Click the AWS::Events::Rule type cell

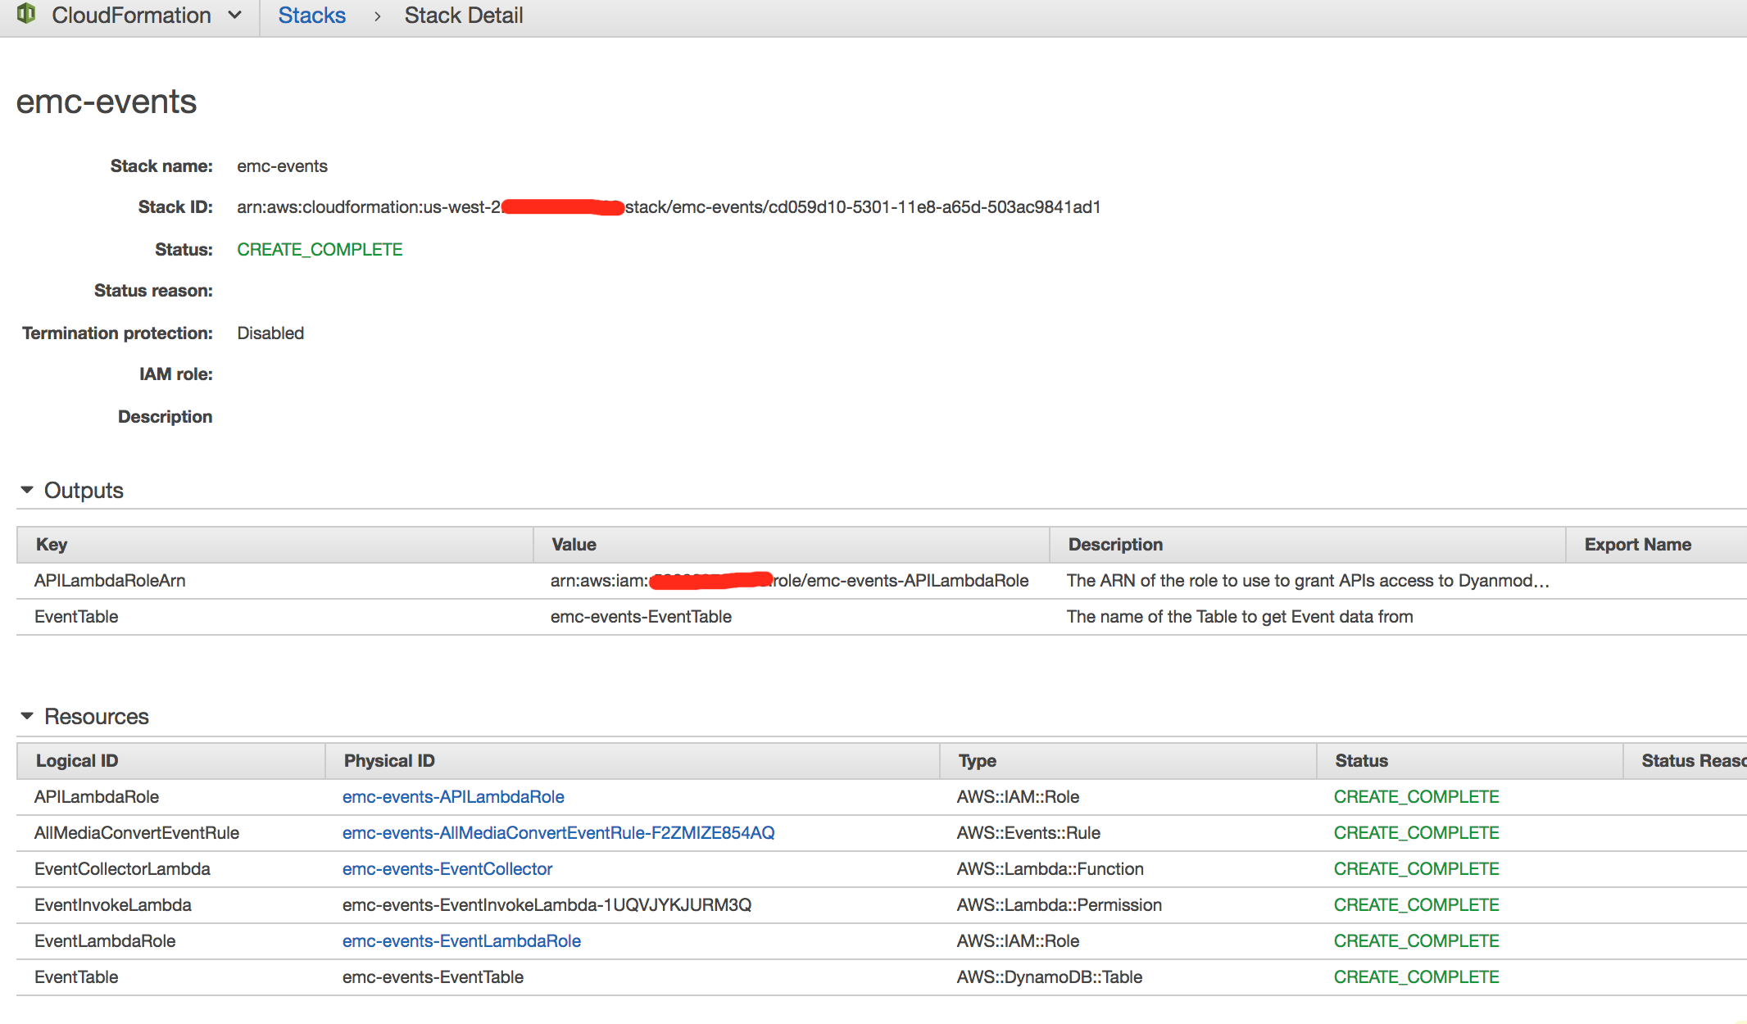point(1028,833)
